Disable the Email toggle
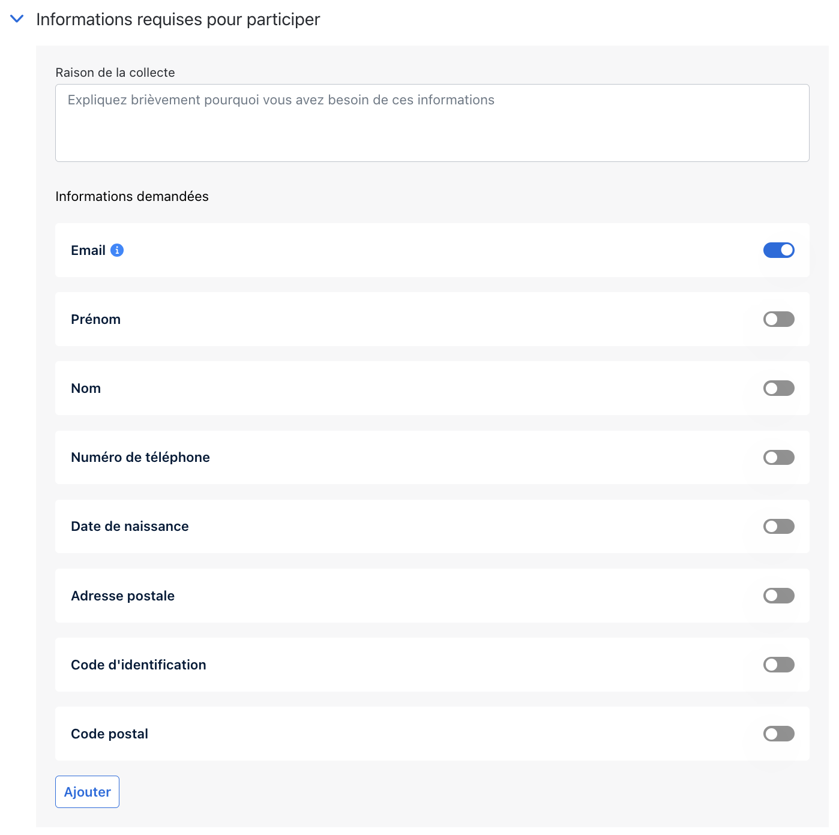The width and height of the screenshot is (839, 835). (778, 250)
